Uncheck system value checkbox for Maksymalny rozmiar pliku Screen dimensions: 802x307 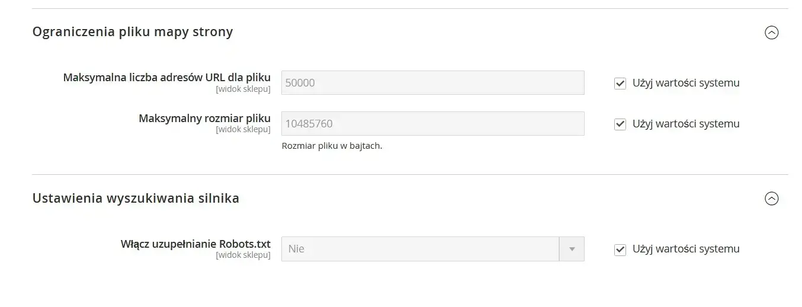(620, 124)
